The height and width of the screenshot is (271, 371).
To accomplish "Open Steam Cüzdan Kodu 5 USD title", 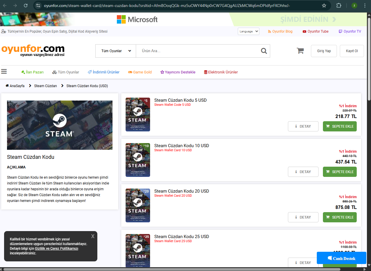I will pyautogui.click(x=180, y=100).
